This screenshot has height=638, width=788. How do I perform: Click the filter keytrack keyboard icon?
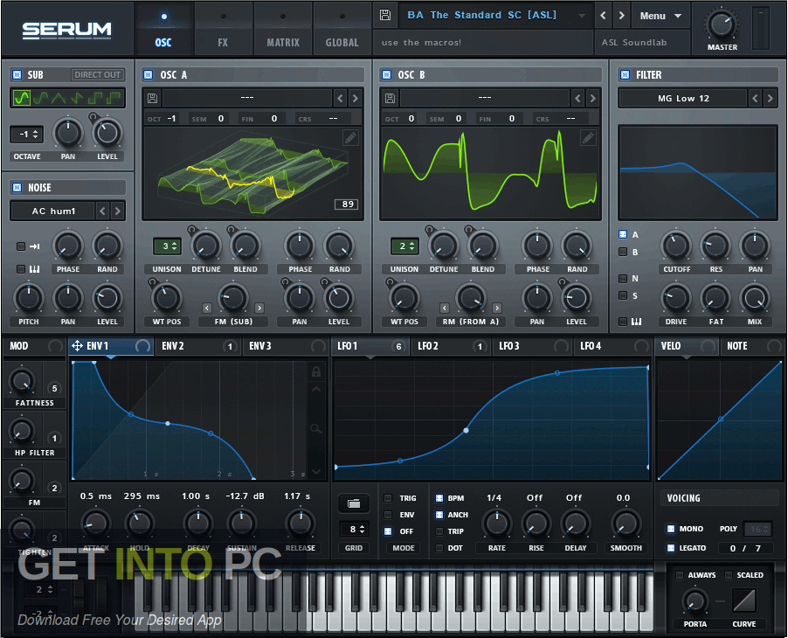coord(636,322)
